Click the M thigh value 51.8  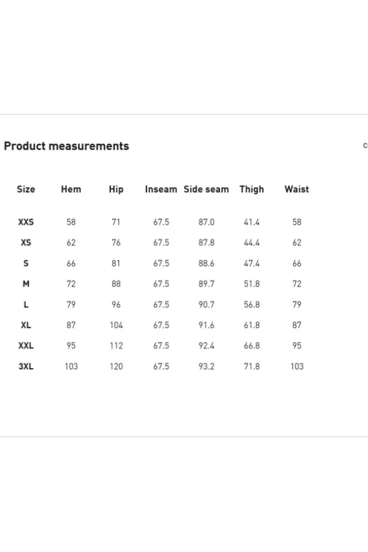(252, 284)
